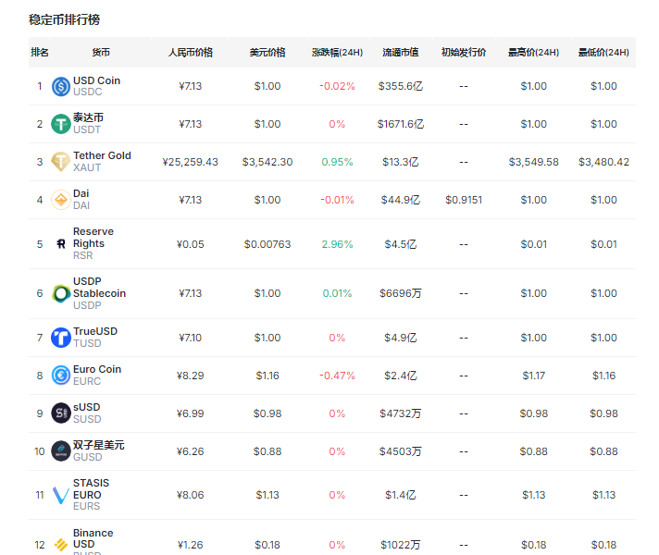
Task: Click the Euro Coin EURC icon
Action: [61, 376]
